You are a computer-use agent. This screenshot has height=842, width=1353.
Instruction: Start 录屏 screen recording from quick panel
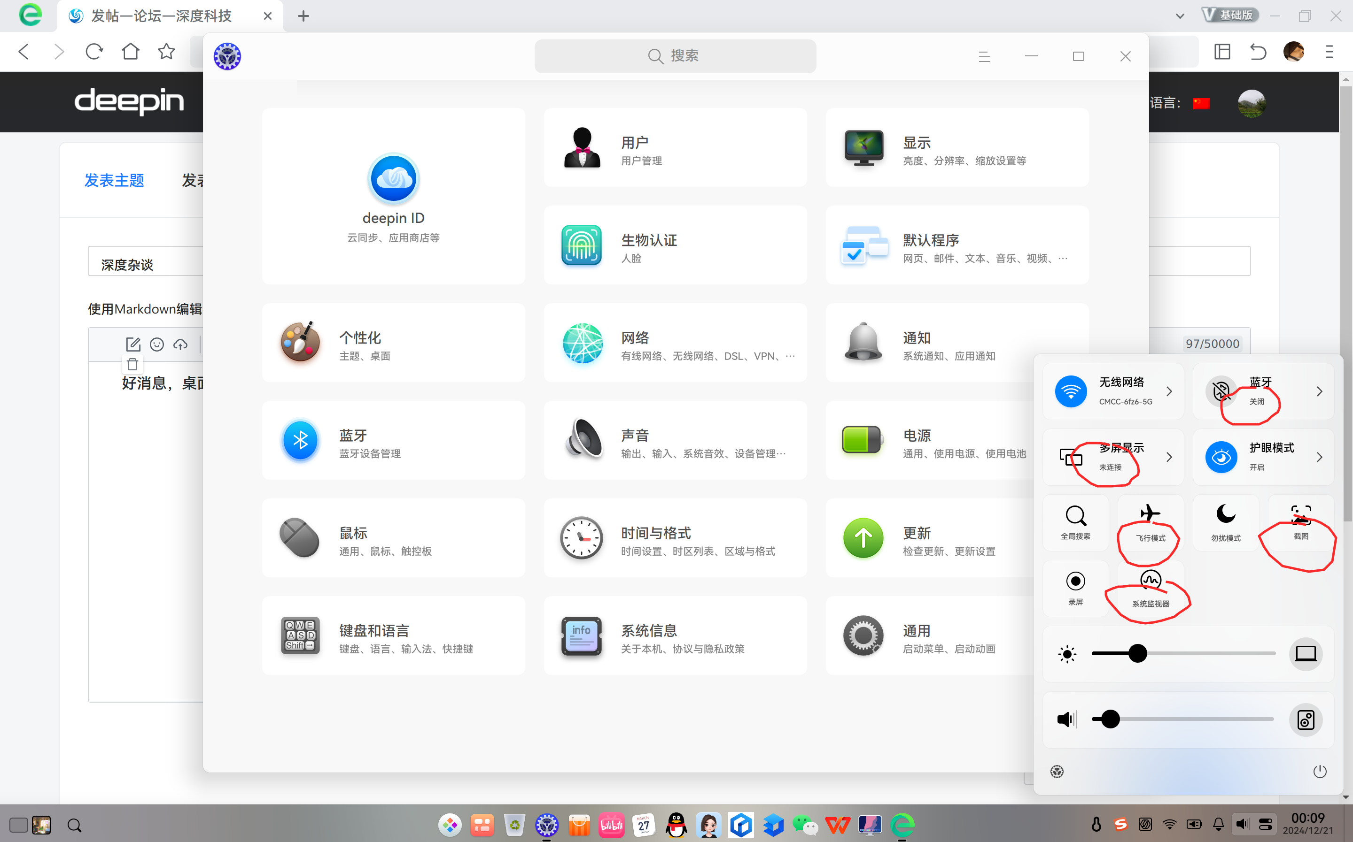tap(1075, 588)
